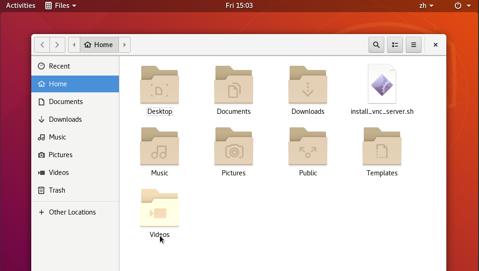Select the Desktop folder icon

[x=160, y=85]
